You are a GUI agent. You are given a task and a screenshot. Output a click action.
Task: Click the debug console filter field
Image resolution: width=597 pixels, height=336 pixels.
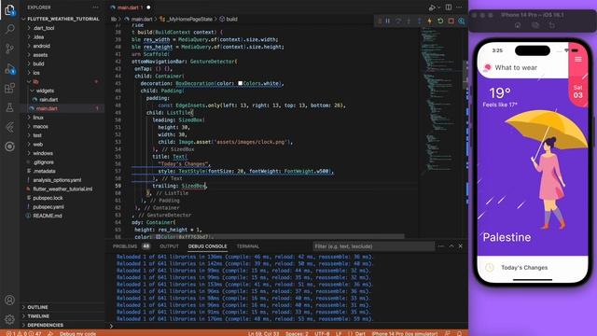coord(373,246)
